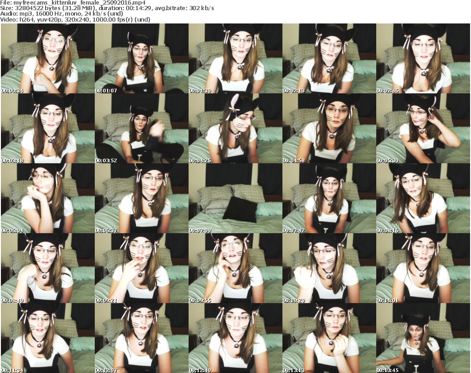Viewport: 471px width, 373px height.
Task: Choose the frame stamped 00:02:13
Action: (x=329, y=59)
